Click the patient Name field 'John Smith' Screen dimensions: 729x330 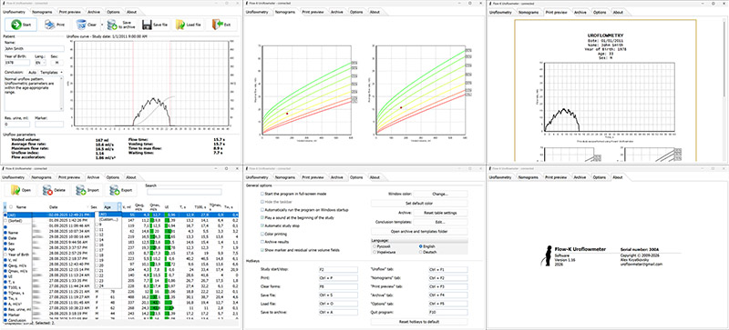(34, 48)
